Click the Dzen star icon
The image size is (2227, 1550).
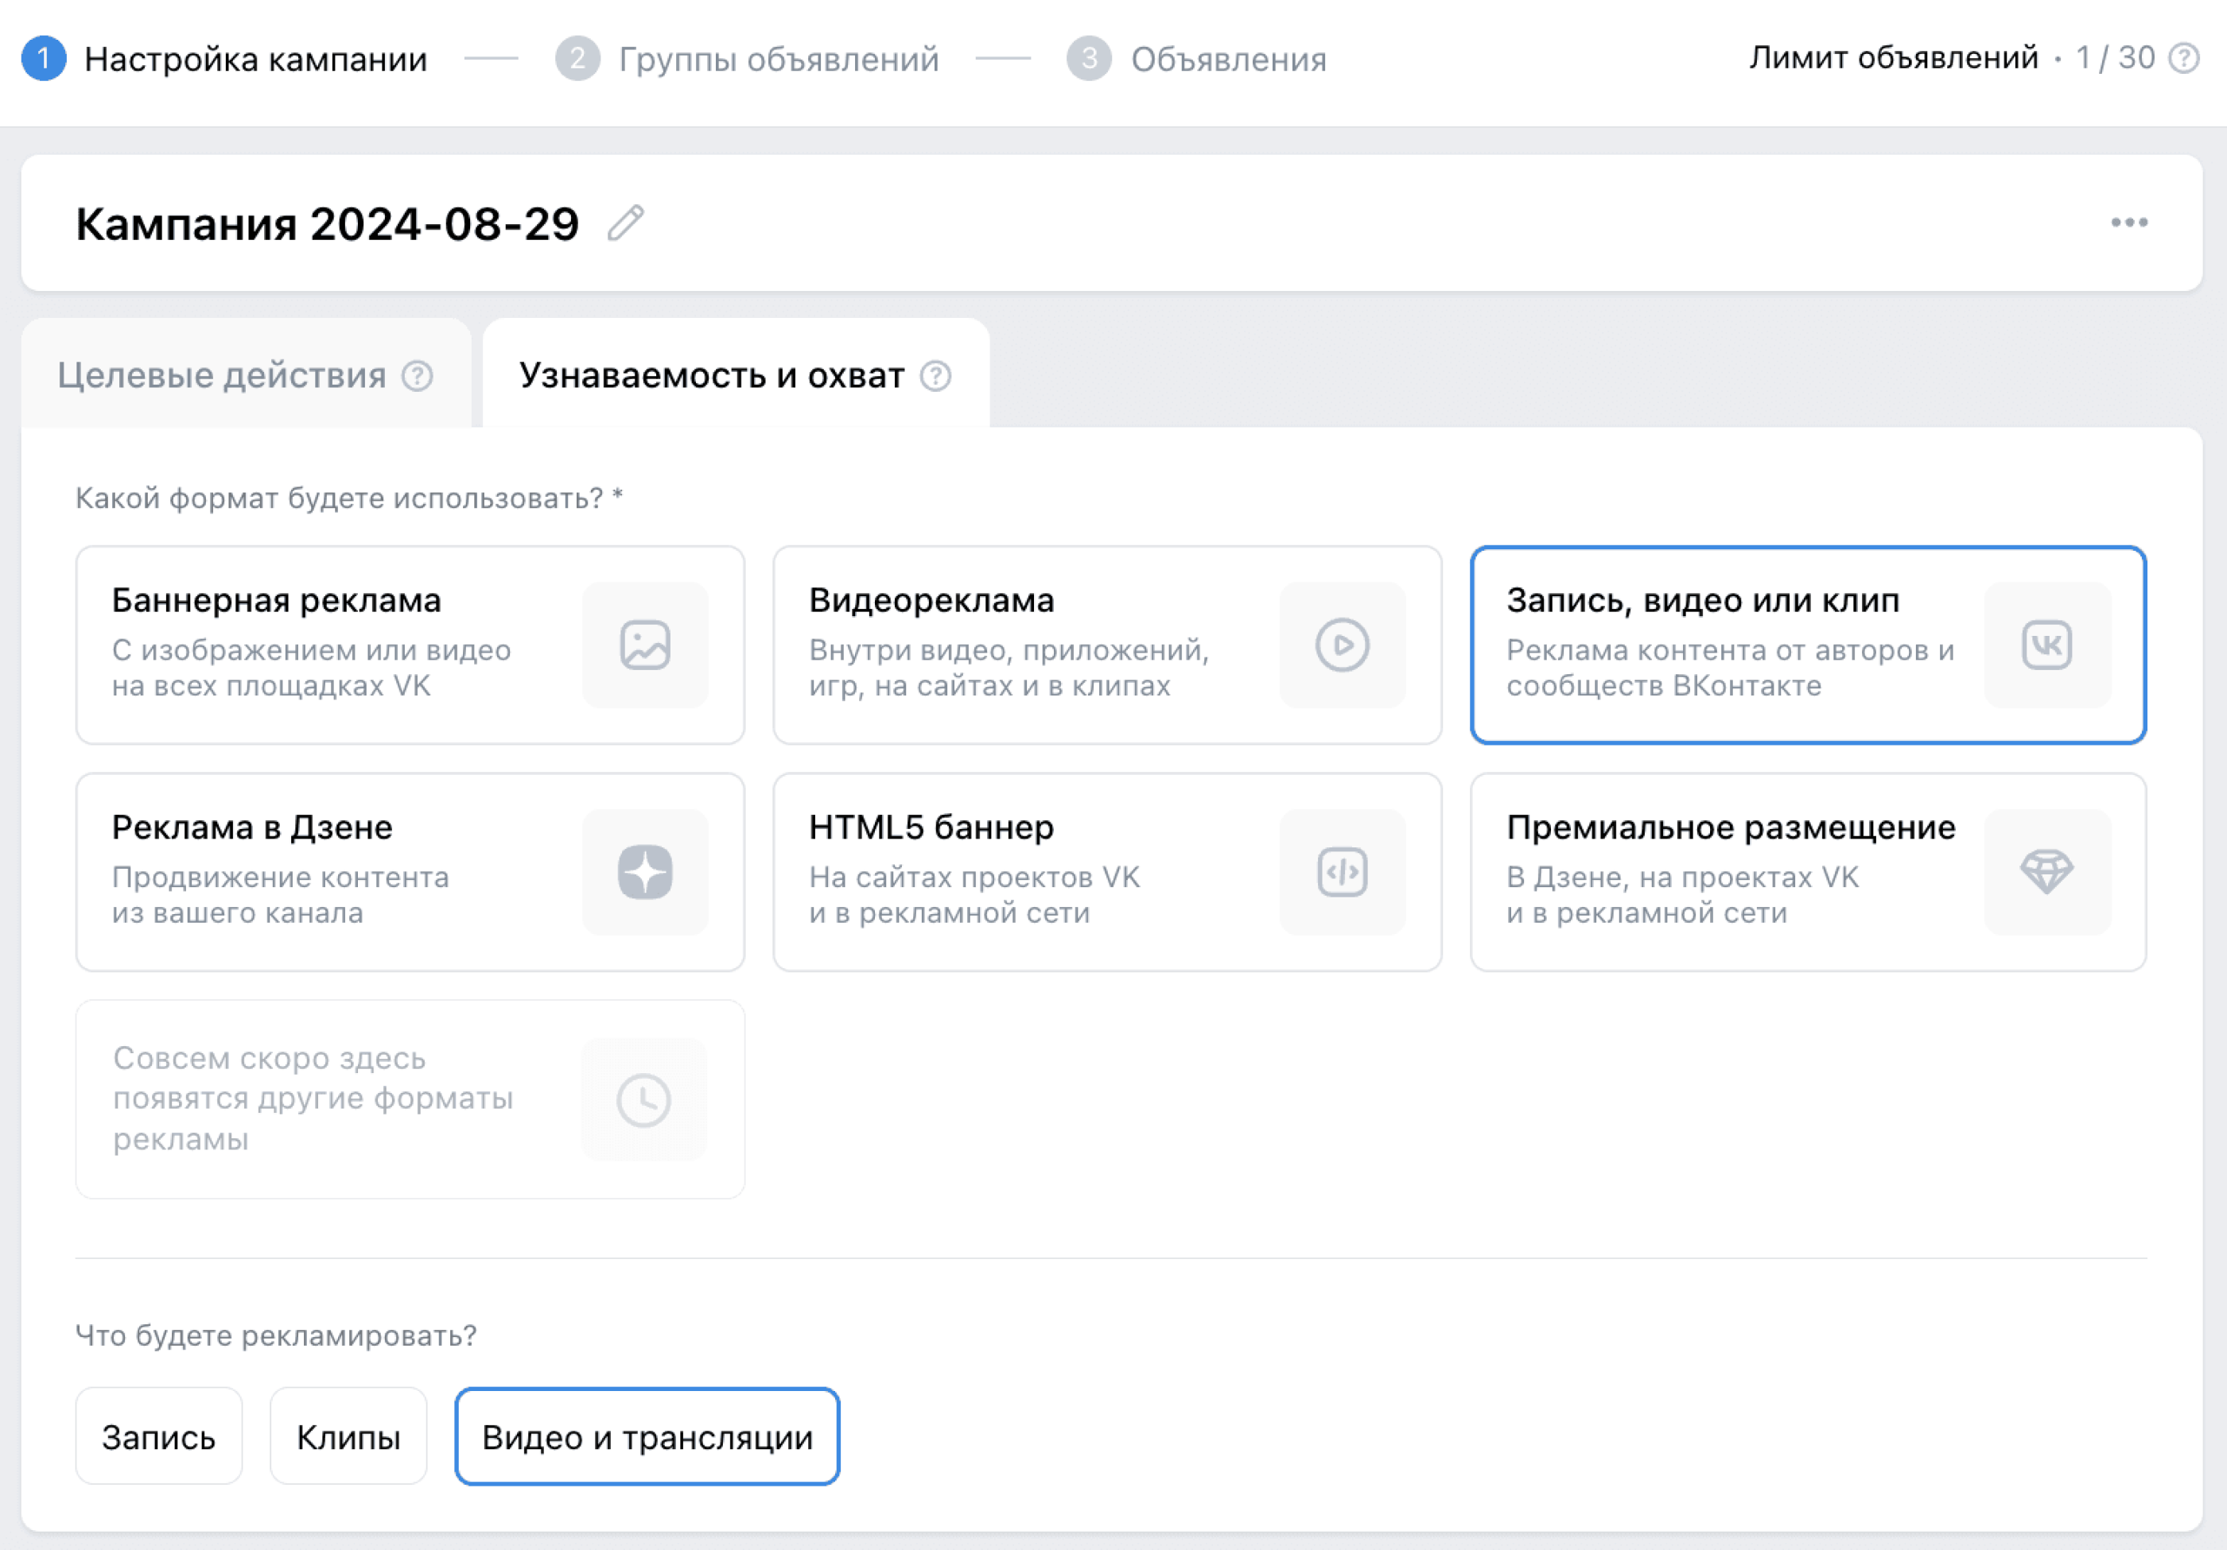(645, 871)
